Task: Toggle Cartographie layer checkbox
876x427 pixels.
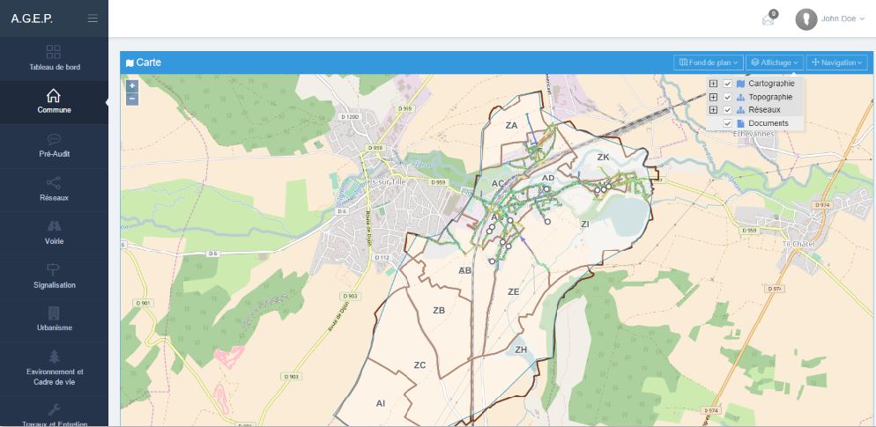Action: coord(727,84)
